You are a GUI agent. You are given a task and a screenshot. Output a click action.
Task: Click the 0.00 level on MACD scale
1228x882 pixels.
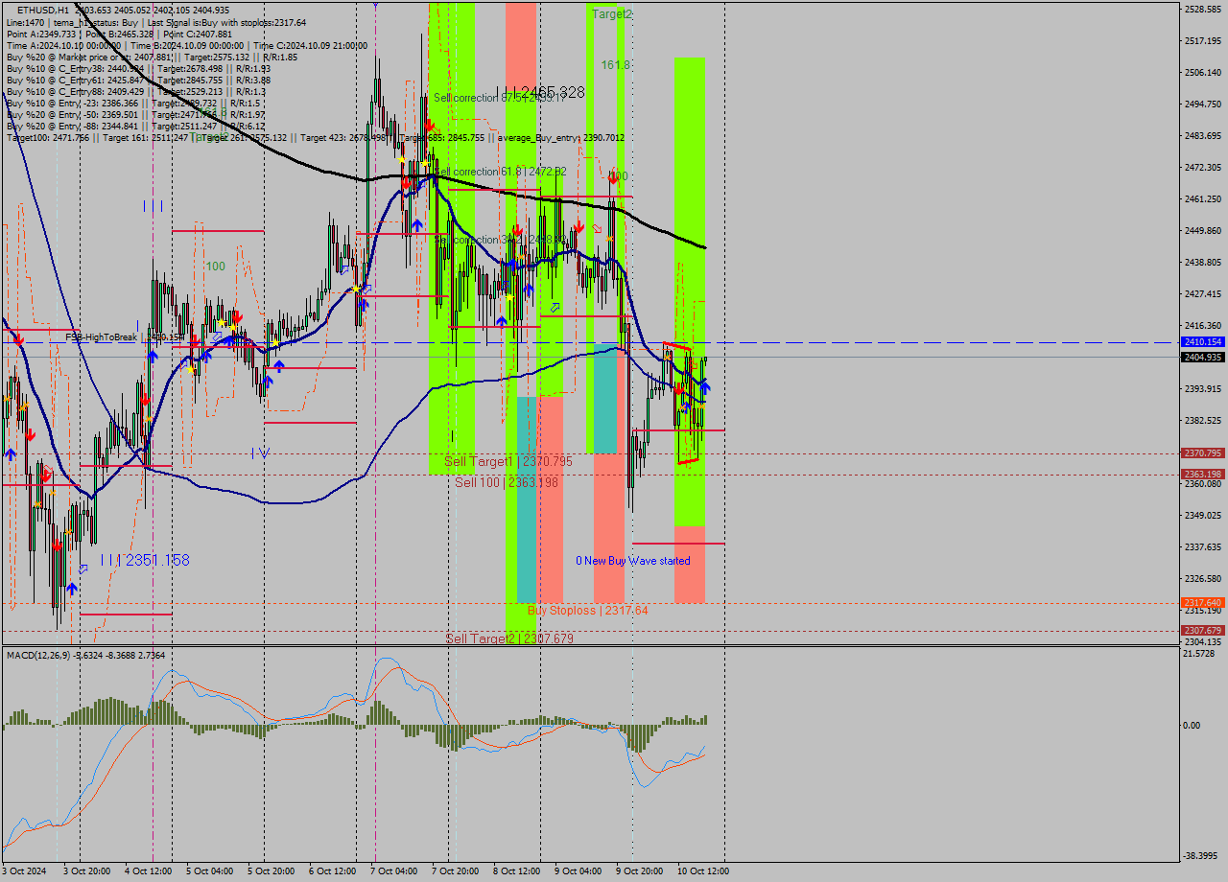[x=1193, y=725]
